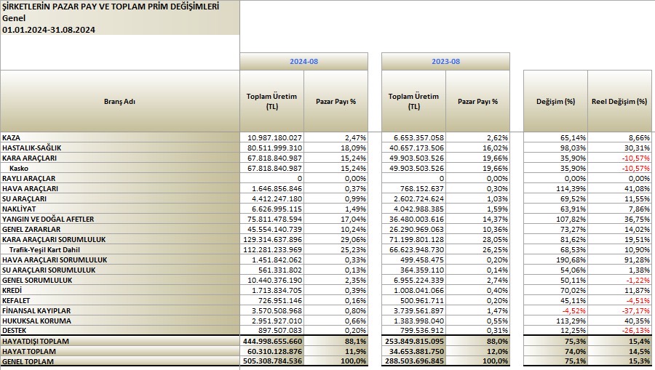Click the market share 29,06%

[x=355, y=239]
